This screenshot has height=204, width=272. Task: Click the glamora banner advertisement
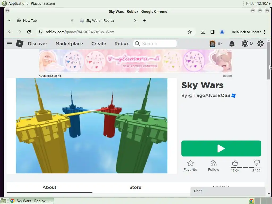(x=135, y=61)
